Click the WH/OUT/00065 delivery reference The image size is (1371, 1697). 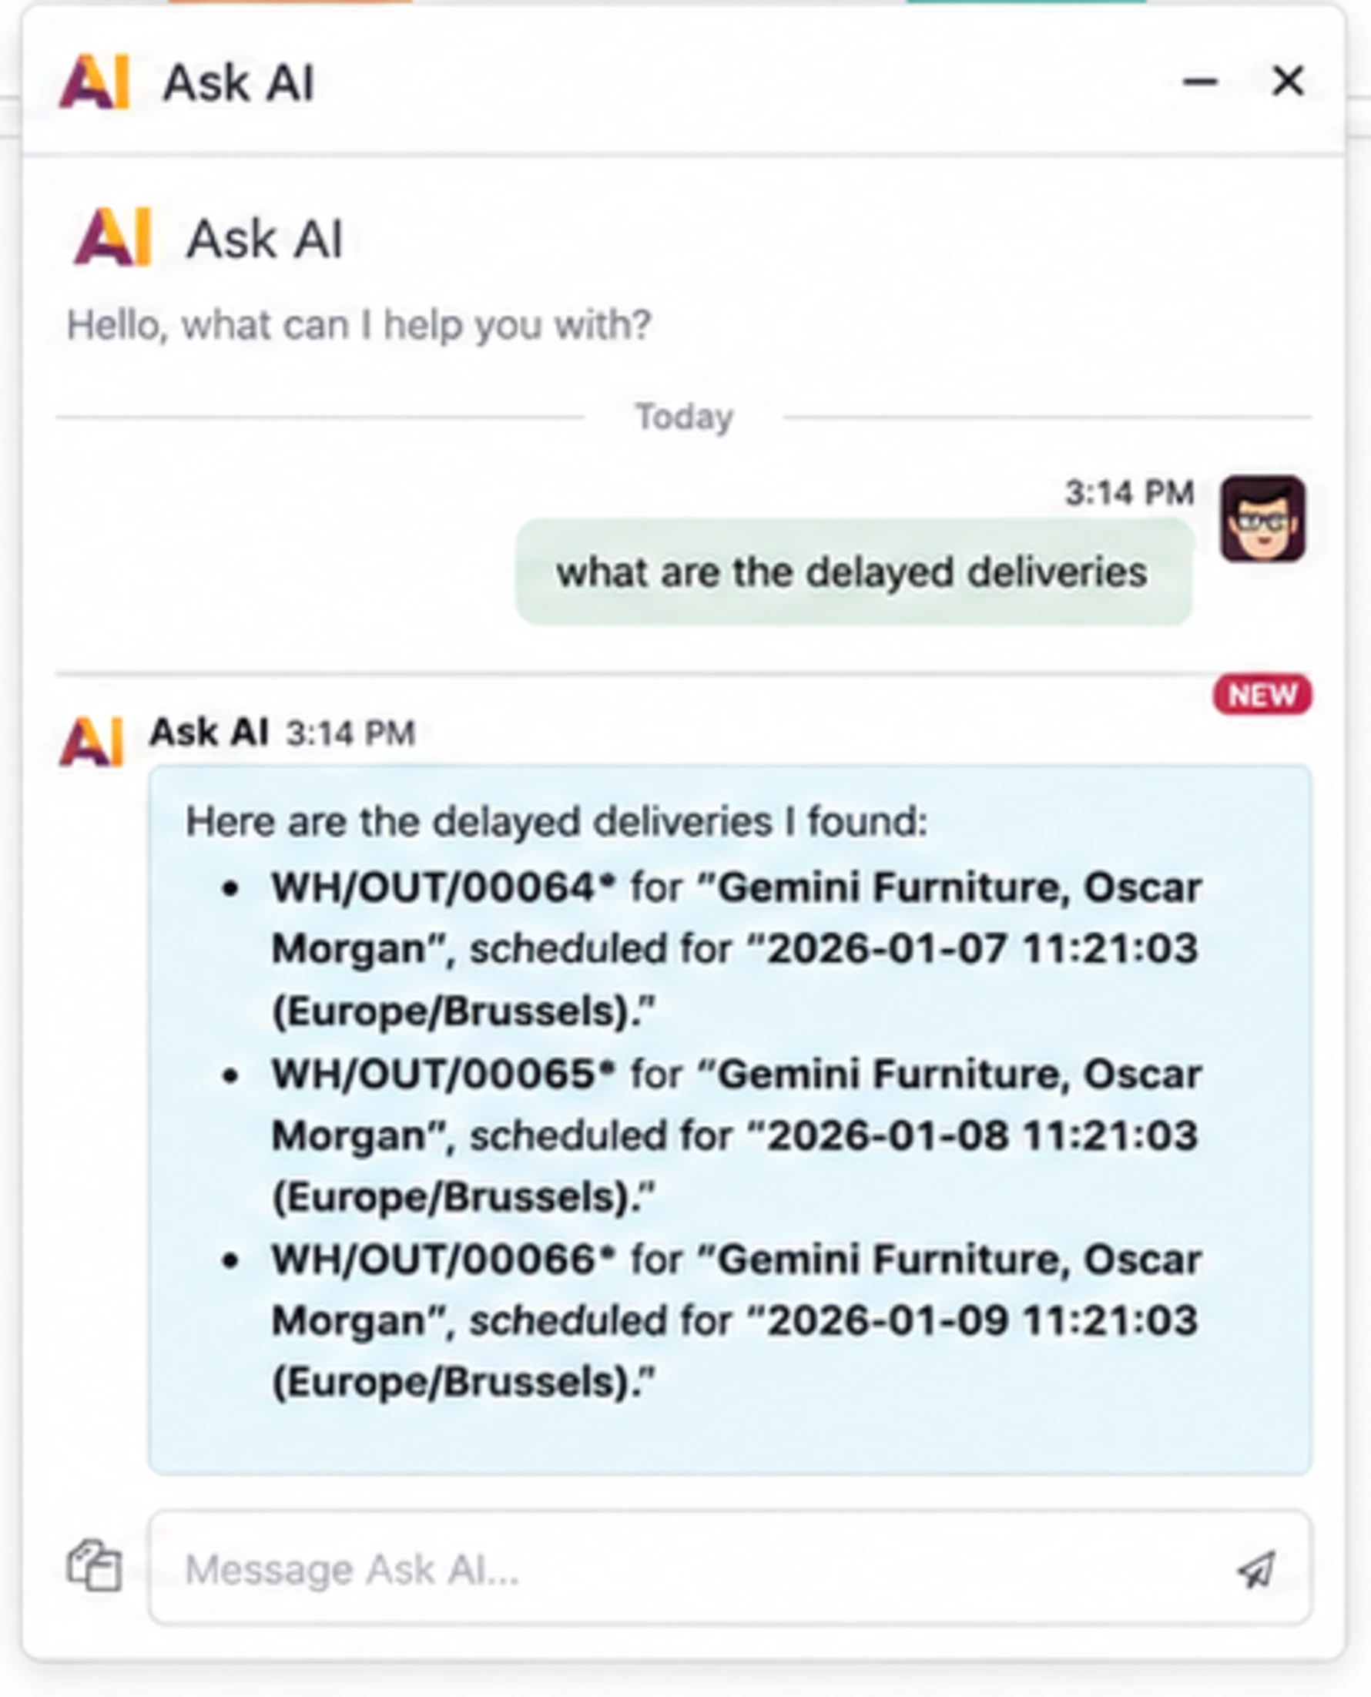[x=443, y=1074]
